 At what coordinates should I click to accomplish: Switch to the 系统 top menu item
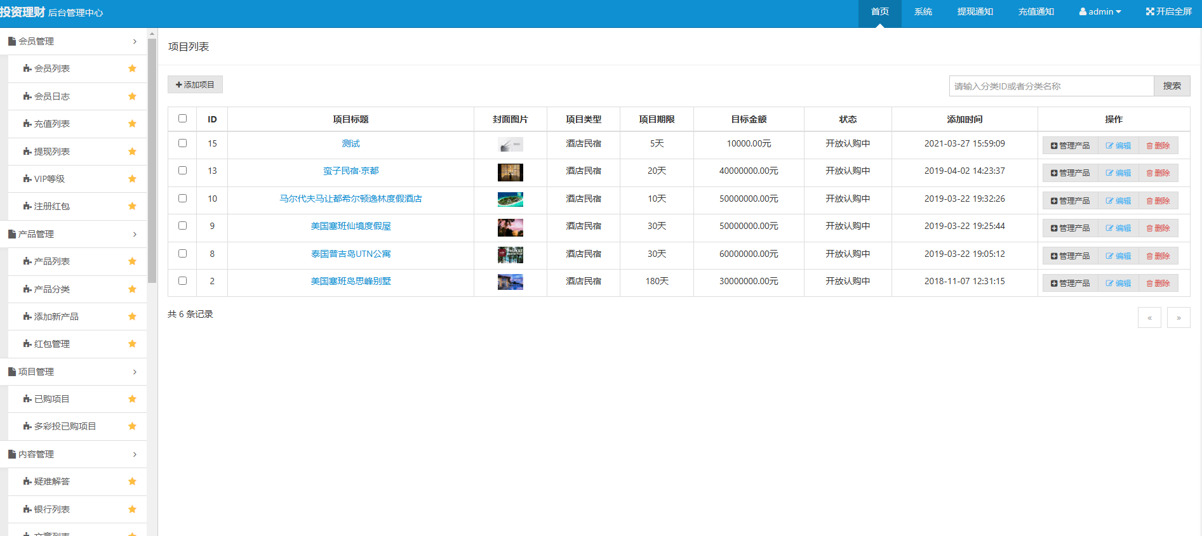[x=923, y=11]
